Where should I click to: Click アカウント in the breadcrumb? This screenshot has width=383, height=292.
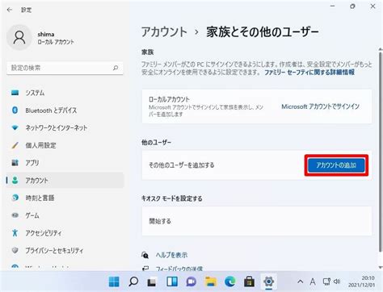click(x=164, y=32)
